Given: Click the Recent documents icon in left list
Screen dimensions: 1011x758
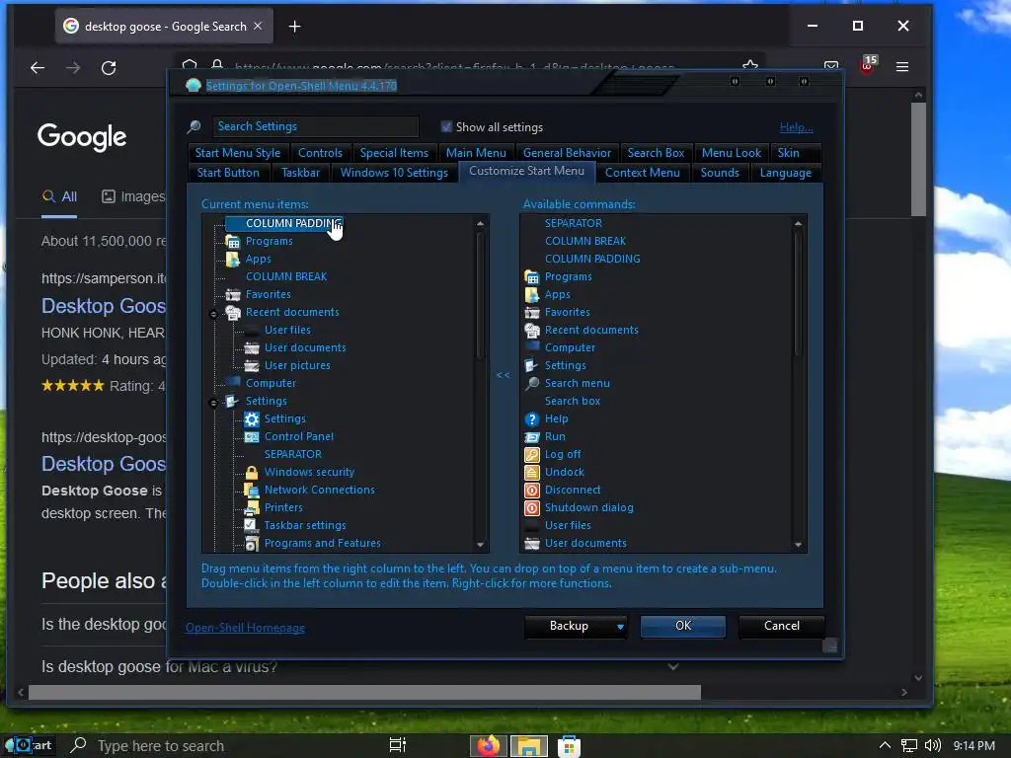Looking at the screenshot, I should (x=233, y=313).
